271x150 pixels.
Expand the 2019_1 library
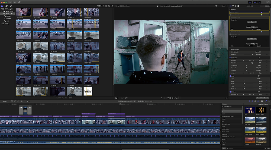point(1,24)
